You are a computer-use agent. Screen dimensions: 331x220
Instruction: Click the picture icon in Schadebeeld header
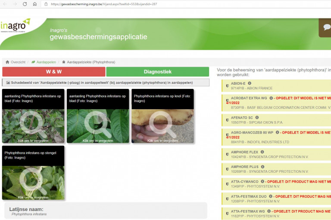pyautogui.click(x=8, y=82)
